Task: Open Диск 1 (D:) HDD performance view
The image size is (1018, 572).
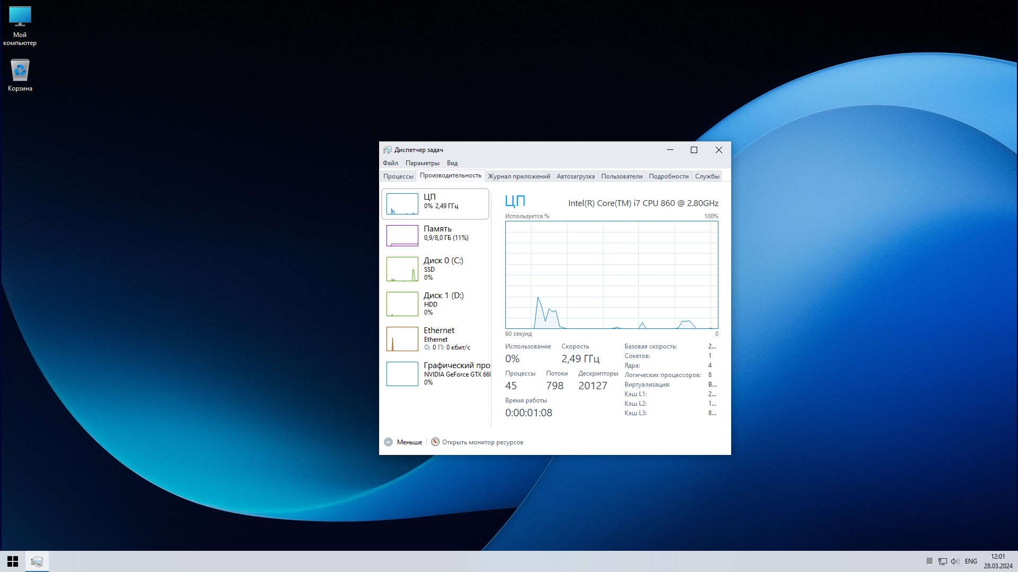Action: point(402,304)
